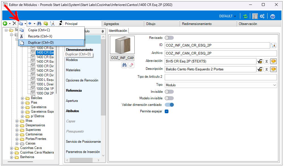Click into the Tipo de Artículo 2 field
Image resolution: width=284 pixels, height=168 pixels.
pos(220,77)
